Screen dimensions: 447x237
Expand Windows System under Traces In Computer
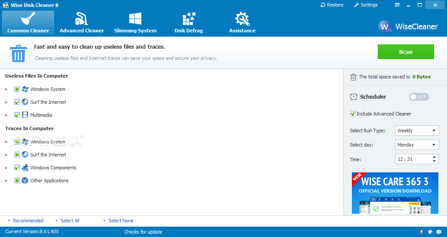(x=6, y=142)
